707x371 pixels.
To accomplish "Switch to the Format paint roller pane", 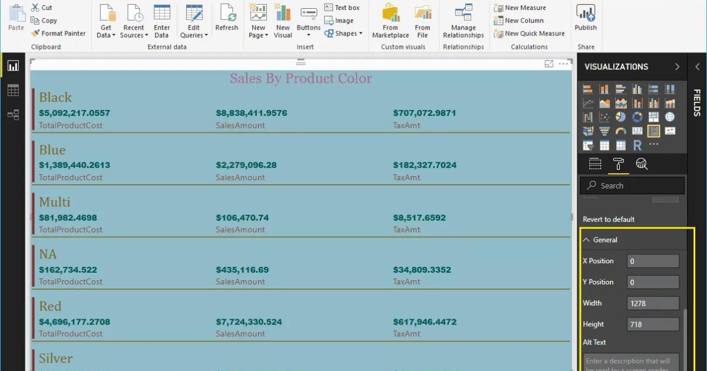I will (619, 164).
